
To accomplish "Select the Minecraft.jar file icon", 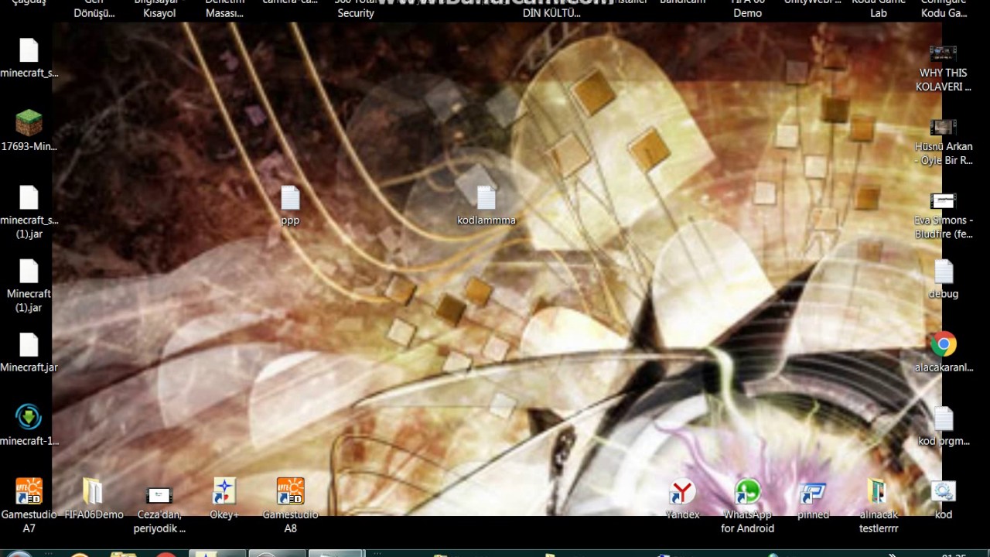I will pyautogui.click(x=29, y=345).
